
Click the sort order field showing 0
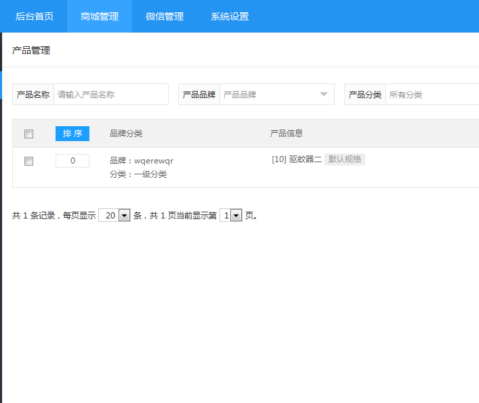tap(72, 161)
